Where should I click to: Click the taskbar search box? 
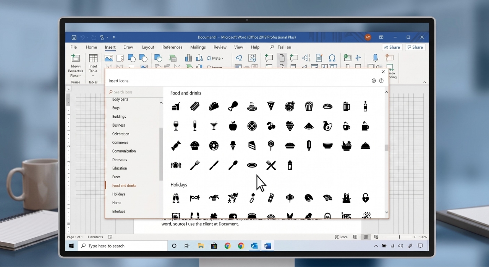pyautogui.click(x=123, y=246)
